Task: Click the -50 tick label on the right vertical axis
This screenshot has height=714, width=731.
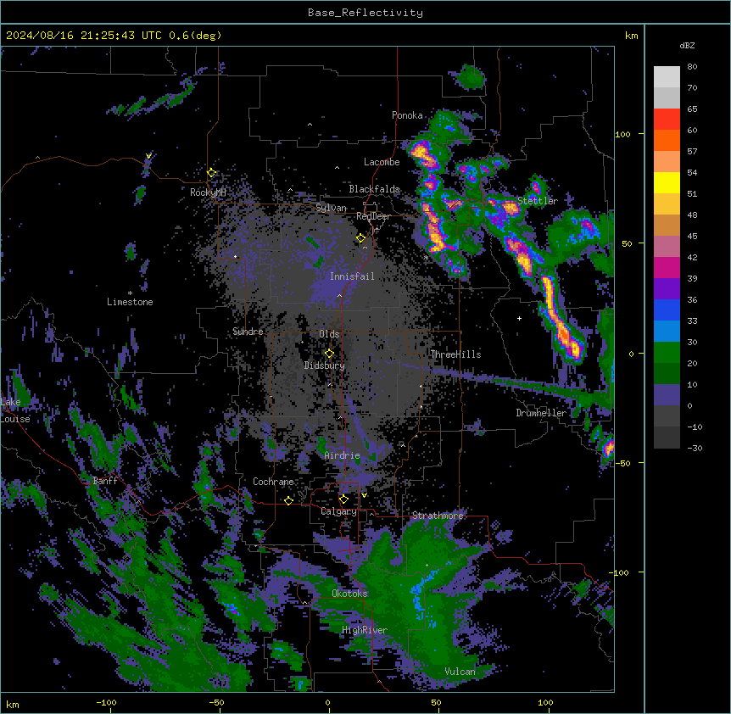Action: coord(622,463)
